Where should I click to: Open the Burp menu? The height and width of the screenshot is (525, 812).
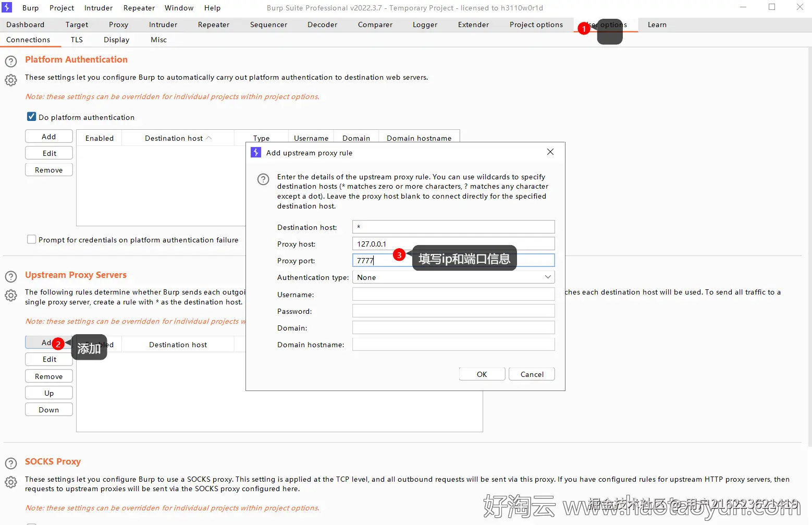coord(30,8)
